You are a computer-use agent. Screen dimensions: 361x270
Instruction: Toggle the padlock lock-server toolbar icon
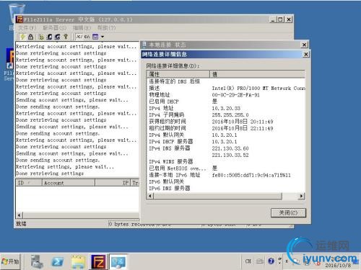click(x=30, y=37)
